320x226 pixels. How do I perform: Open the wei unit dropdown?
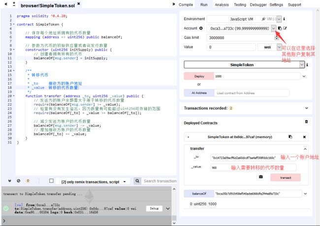click(x=270, y=47)
